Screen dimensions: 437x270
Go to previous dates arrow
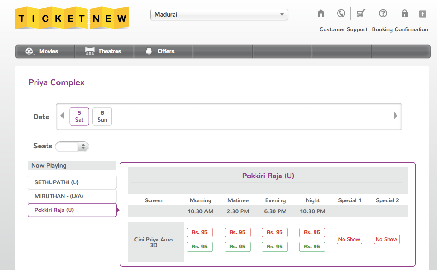pos(62,116)
